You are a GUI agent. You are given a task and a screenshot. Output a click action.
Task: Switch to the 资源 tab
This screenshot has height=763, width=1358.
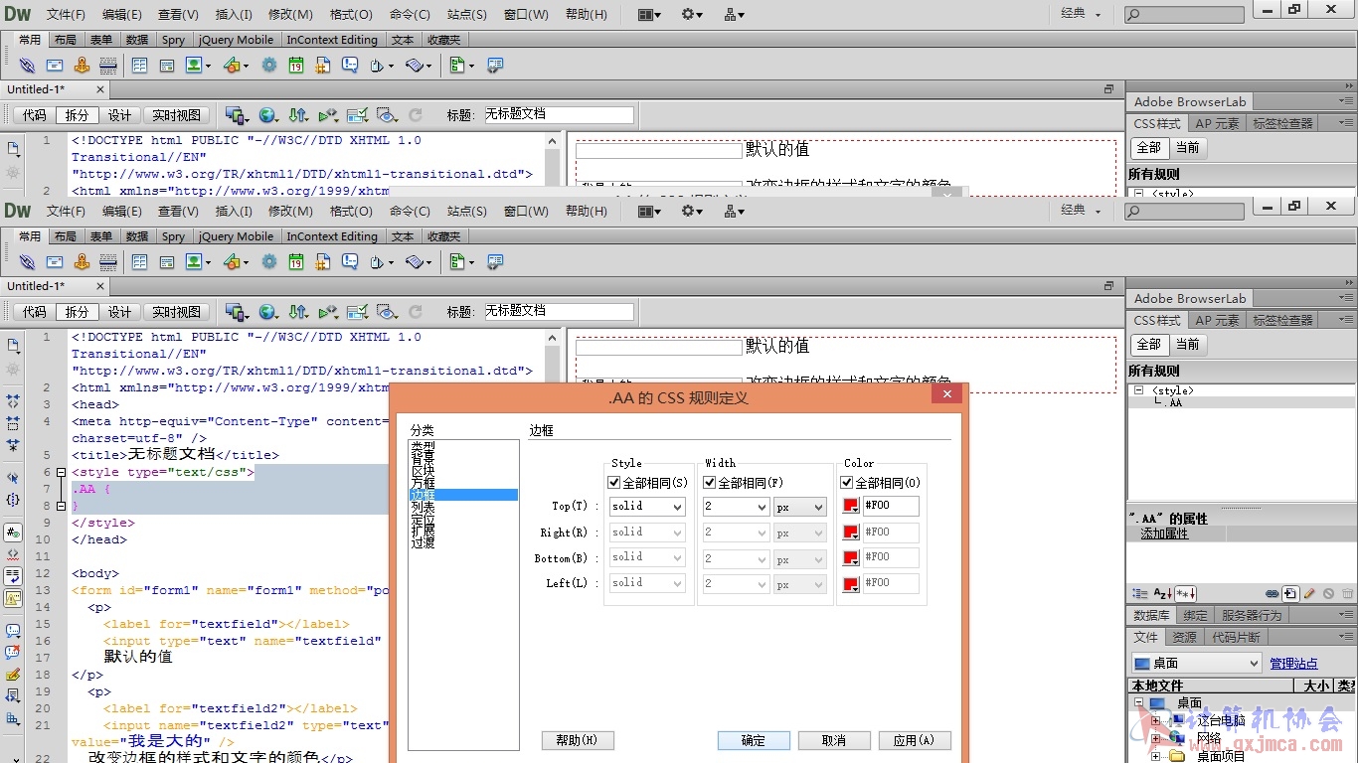(x=1184, y=637)
